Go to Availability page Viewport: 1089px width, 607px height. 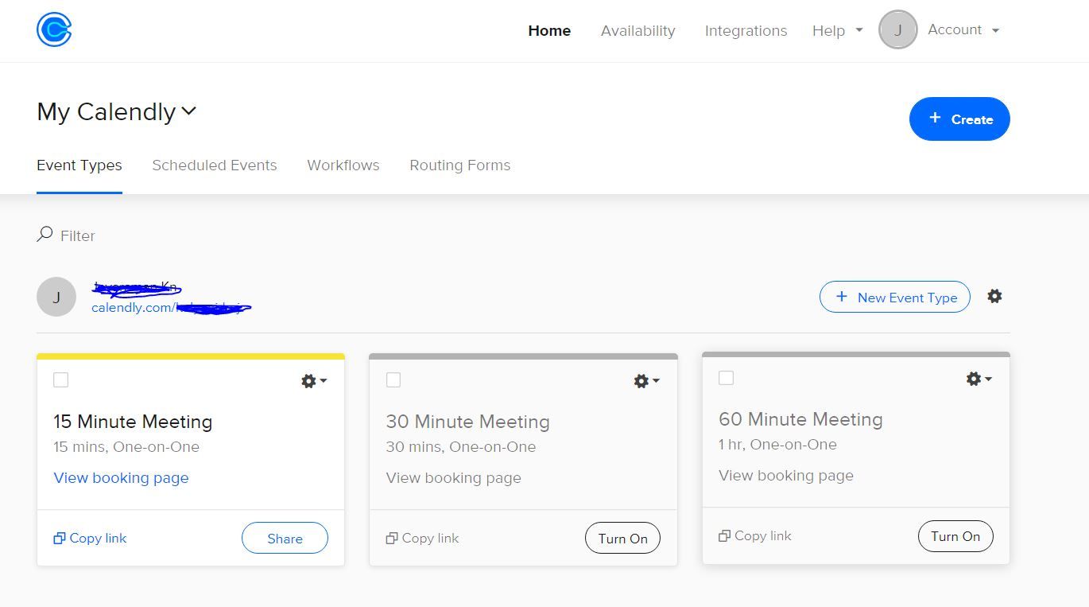[638, 31]
